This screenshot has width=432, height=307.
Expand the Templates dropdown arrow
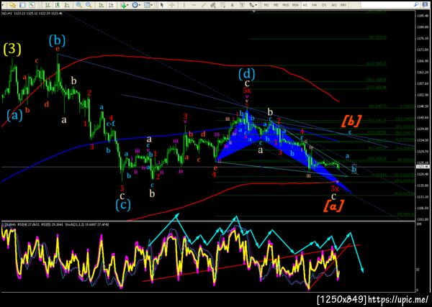point(151,5)
